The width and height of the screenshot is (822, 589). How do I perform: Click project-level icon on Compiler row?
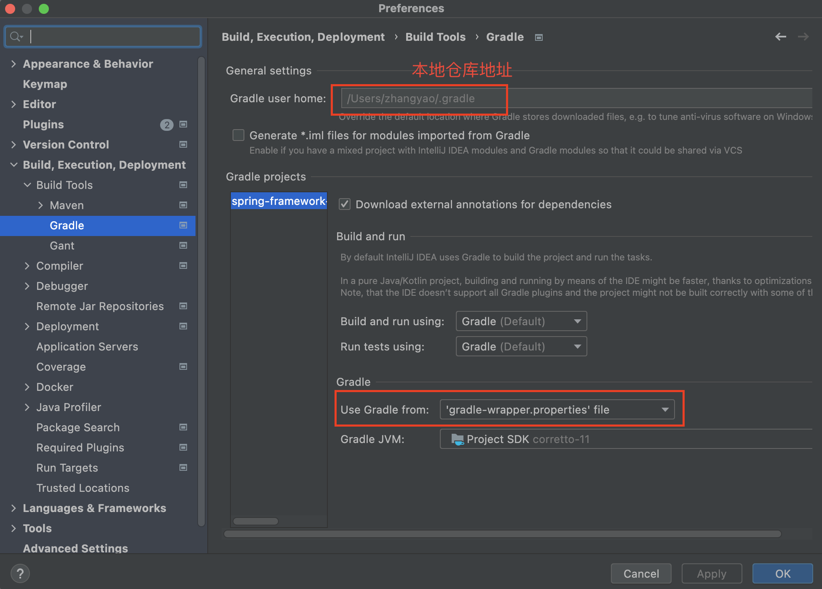[x=183, y=266]
